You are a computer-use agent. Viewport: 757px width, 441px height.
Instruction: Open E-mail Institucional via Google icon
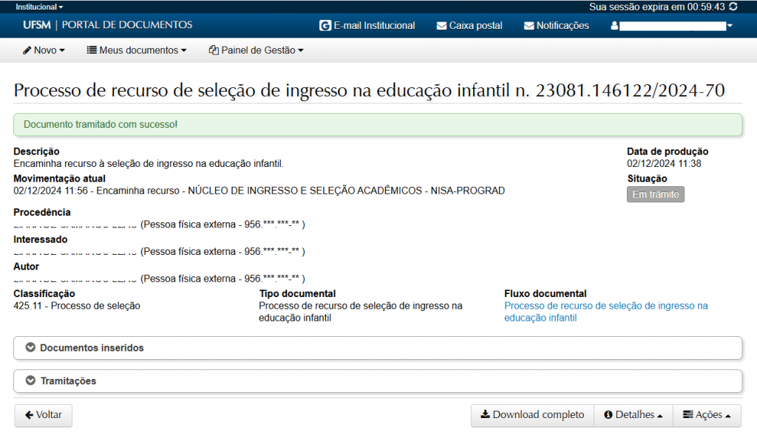click(325, 26)
